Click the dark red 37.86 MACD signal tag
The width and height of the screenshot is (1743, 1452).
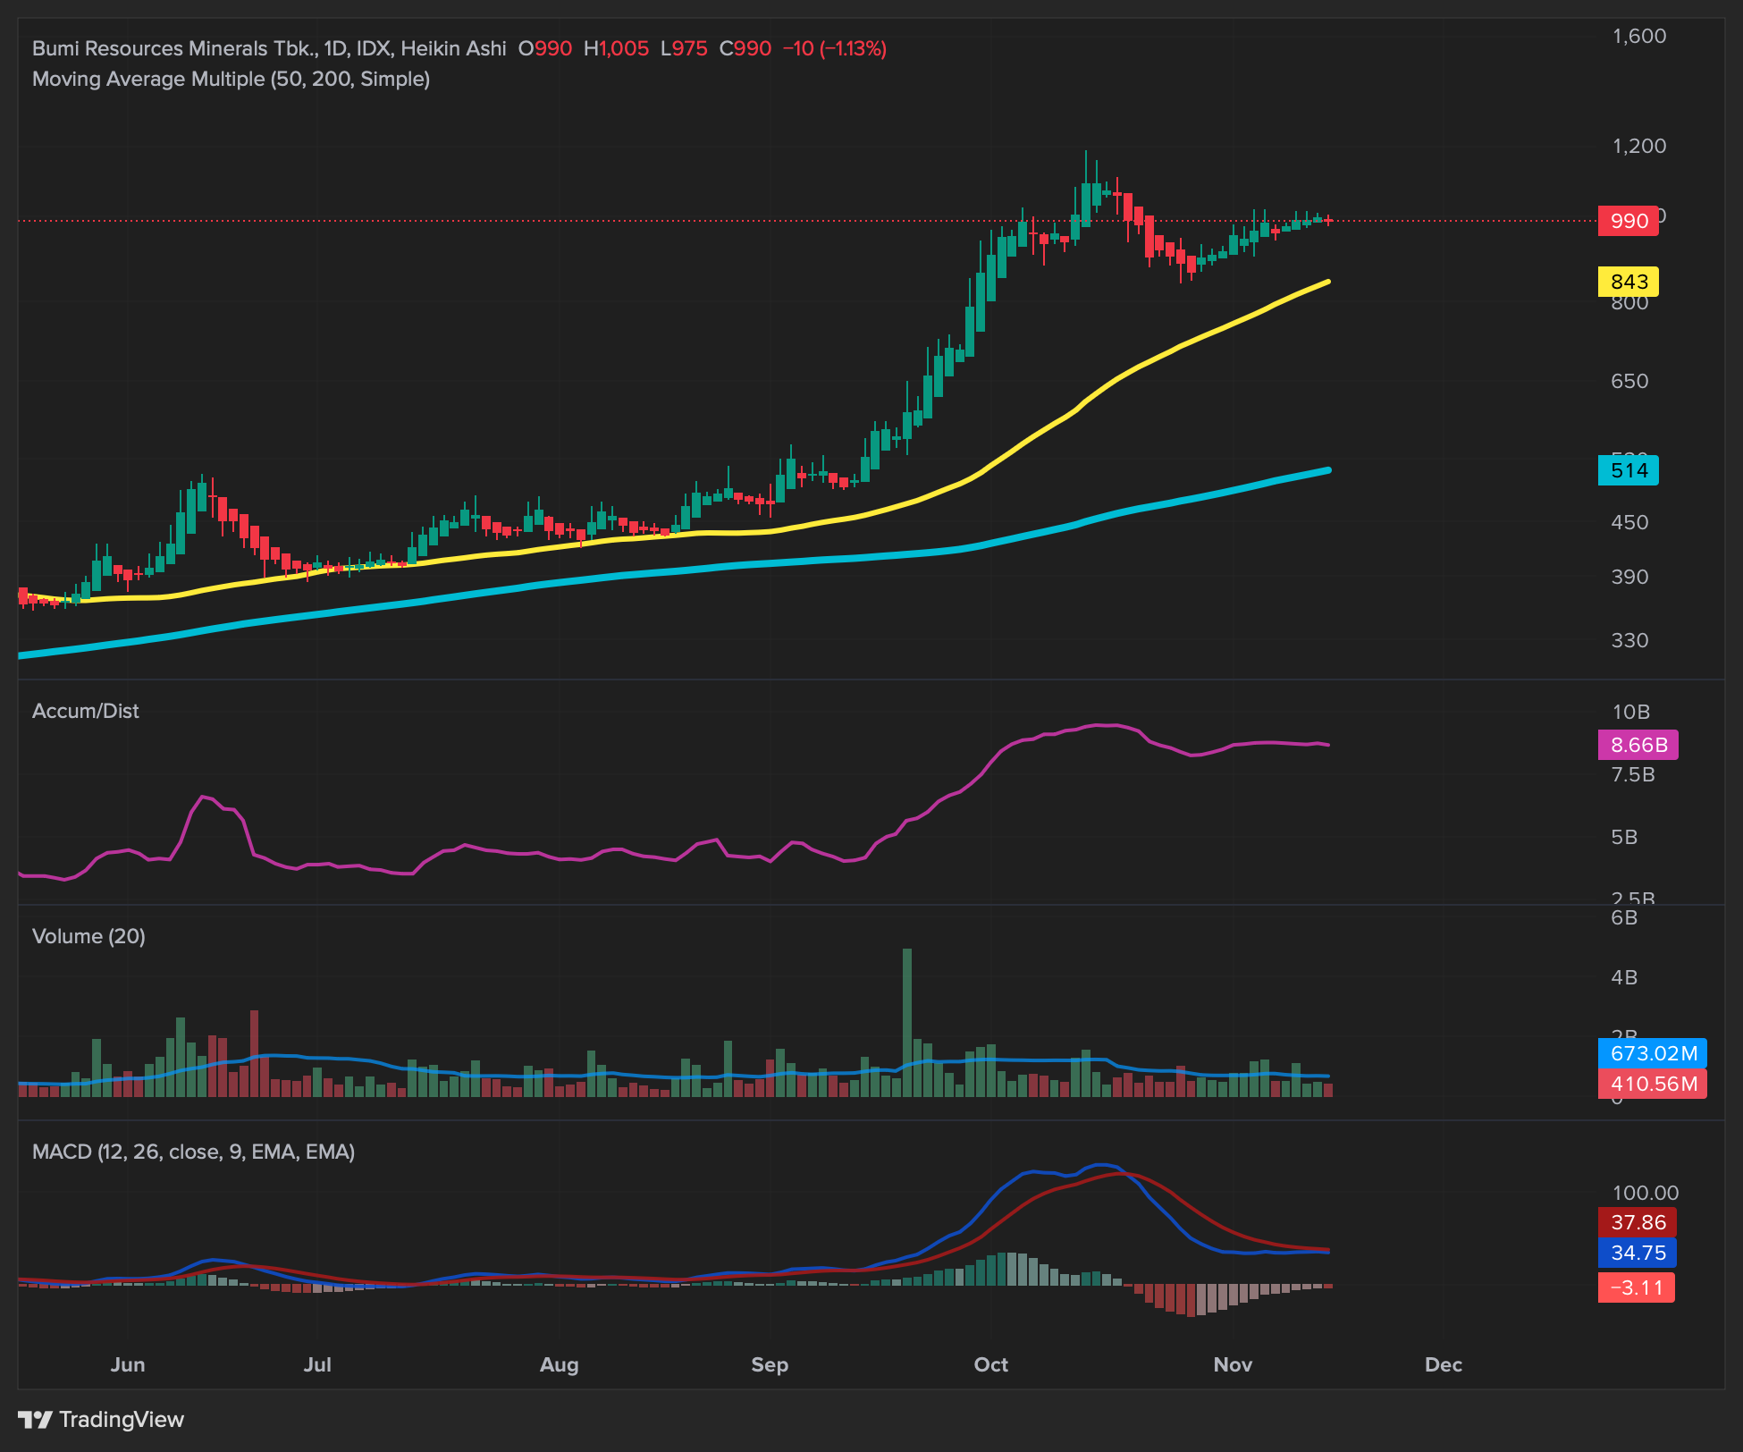(1637, 1222)
